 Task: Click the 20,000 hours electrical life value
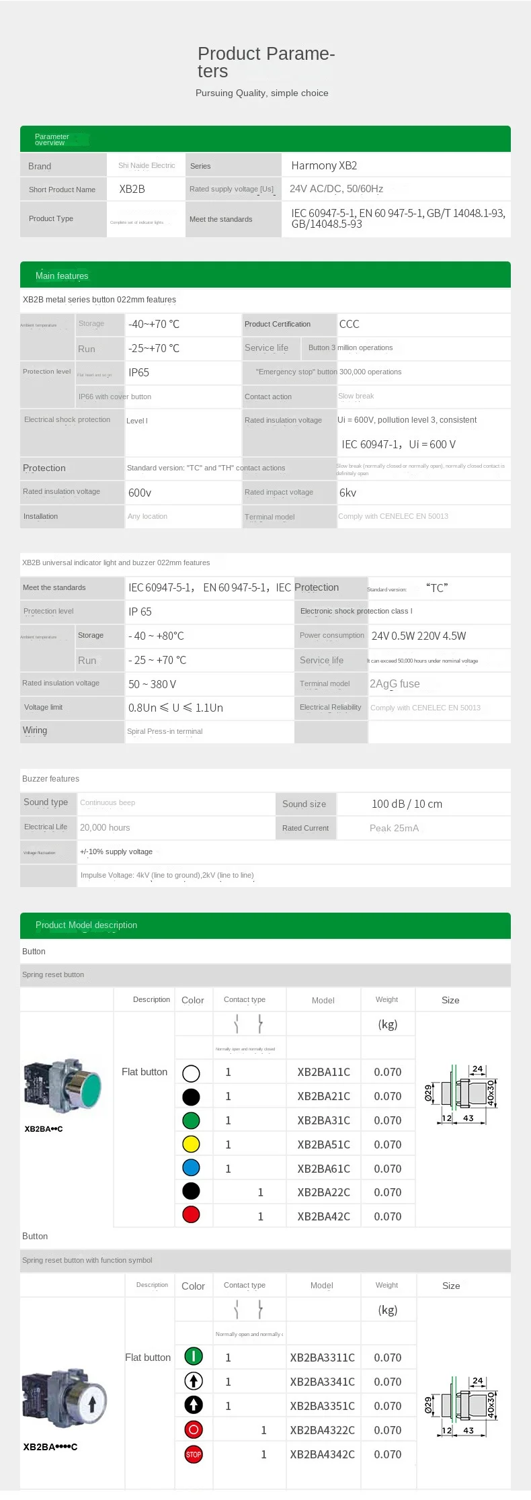(105, 827)
